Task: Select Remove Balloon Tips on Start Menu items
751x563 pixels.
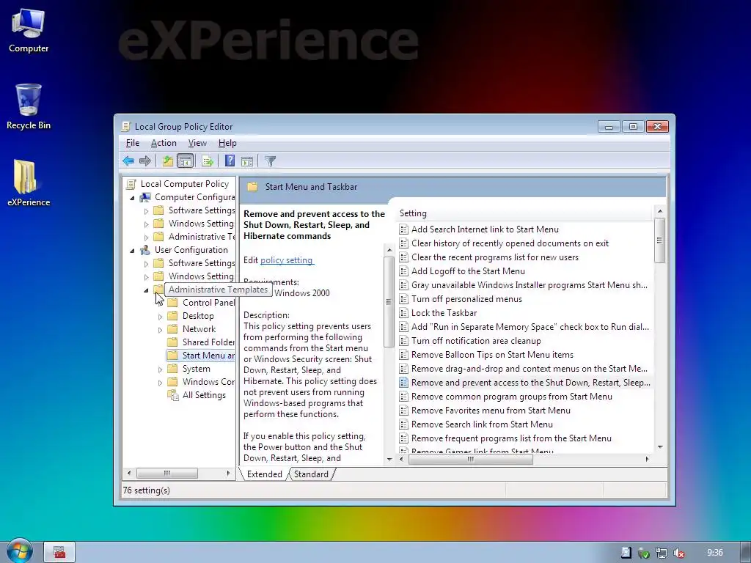Action: point(492,355)
